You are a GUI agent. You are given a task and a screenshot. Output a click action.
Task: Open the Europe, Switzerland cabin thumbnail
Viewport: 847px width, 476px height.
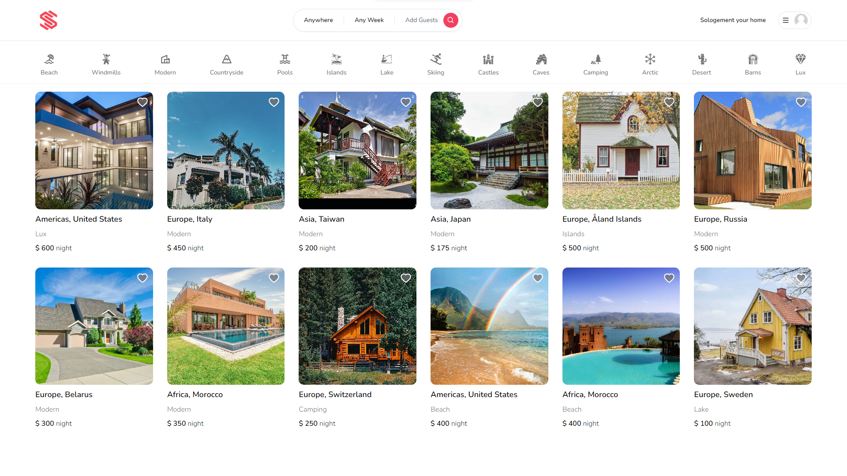(x=357, y=326)
